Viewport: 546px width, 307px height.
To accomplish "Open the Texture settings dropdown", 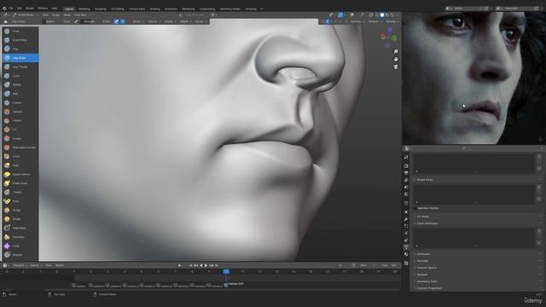I will (154, 21).
